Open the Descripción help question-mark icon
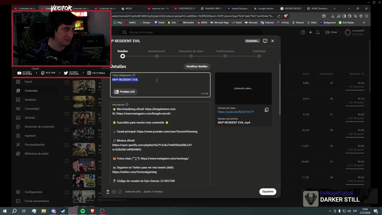This screenshot has height=215, width=382. (127, 105)
